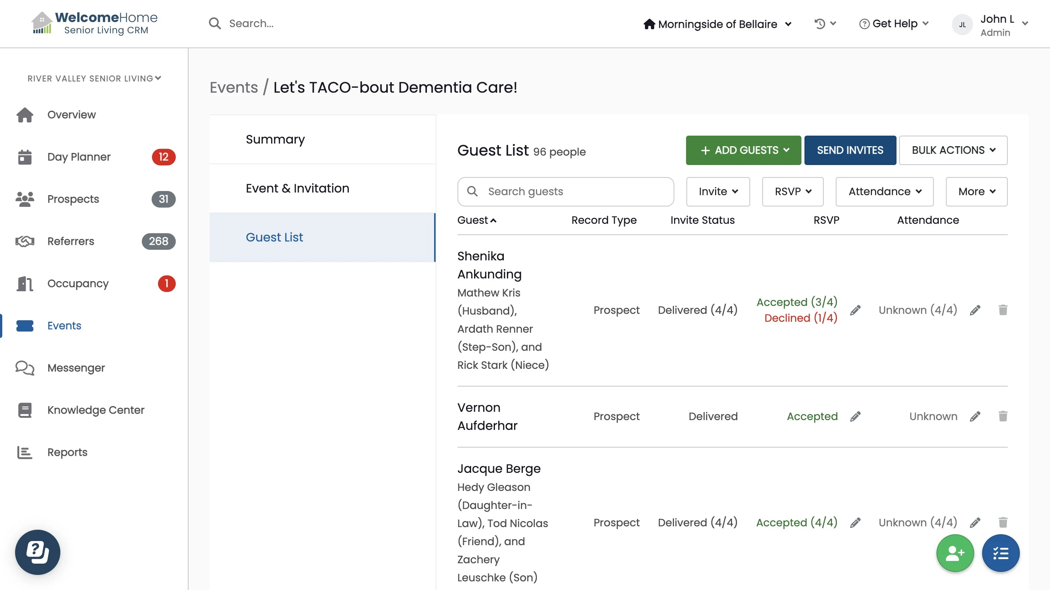Expand the Add Guests dropdown
Screen dimensions: 1050x590
[743, 150]
